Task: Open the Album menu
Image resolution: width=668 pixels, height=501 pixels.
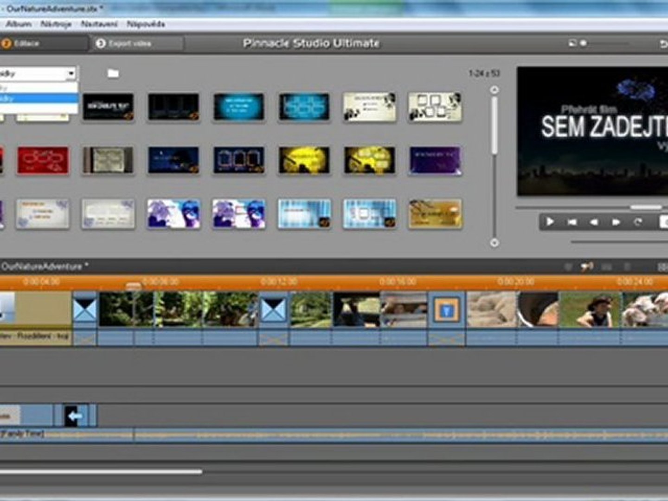Action: point(19,24)
